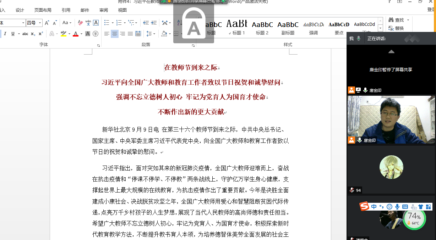Expand the change case Aa dropdown
The width and height of the screenshot is (436, 240).
pos(67,23)
